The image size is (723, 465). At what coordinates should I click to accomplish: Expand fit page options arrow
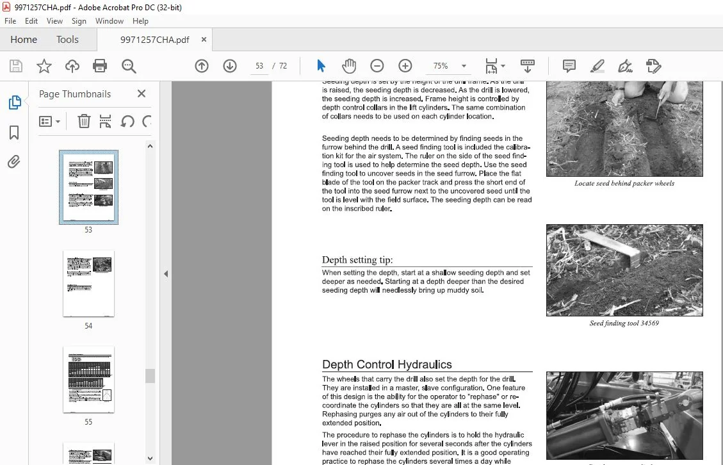[x=503, y=66]
